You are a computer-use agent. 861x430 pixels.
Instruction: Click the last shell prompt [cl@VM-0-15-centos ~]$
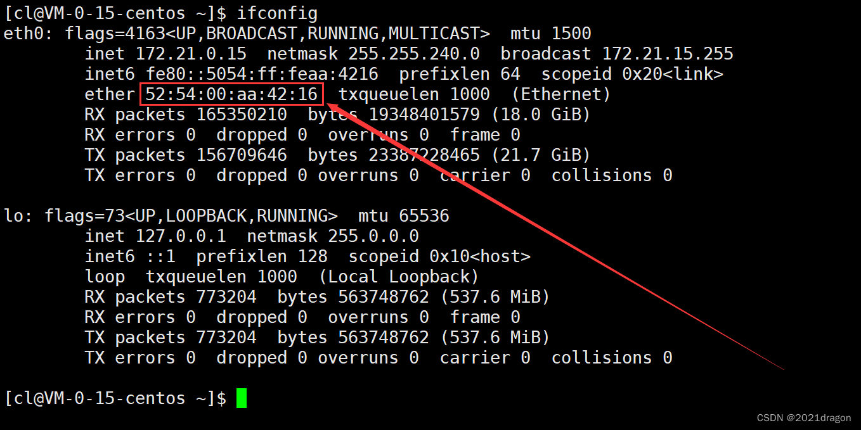pos(115,398)
